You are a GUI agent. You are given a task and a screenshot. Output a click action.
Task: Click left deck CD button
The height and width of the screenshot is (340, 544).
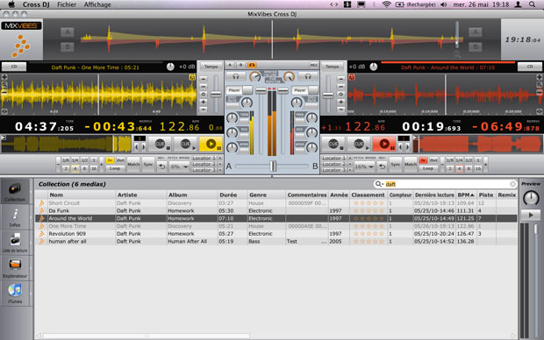14,67
